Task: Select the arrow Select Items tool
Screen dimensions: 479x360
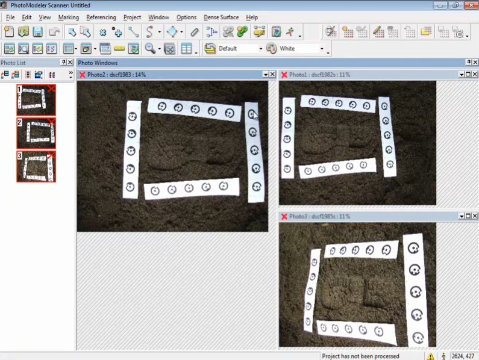Action: [71, 32]
